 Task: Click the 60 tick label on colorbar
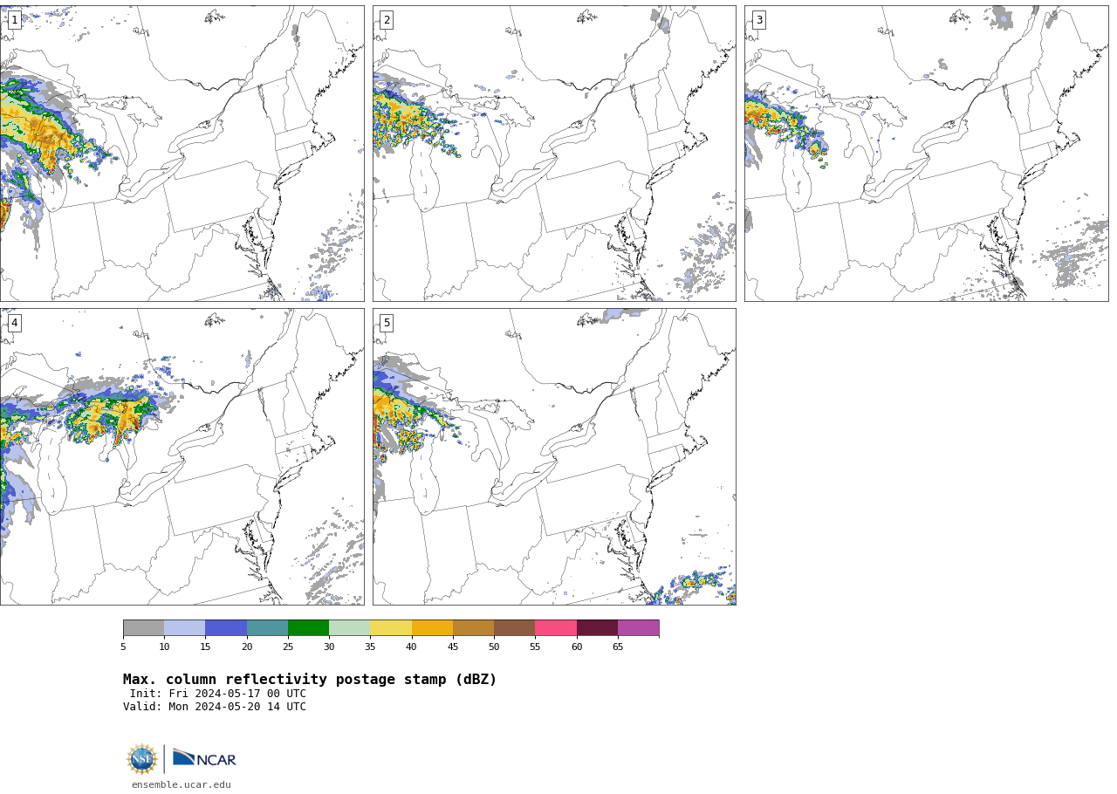click(x=577, y=647)
